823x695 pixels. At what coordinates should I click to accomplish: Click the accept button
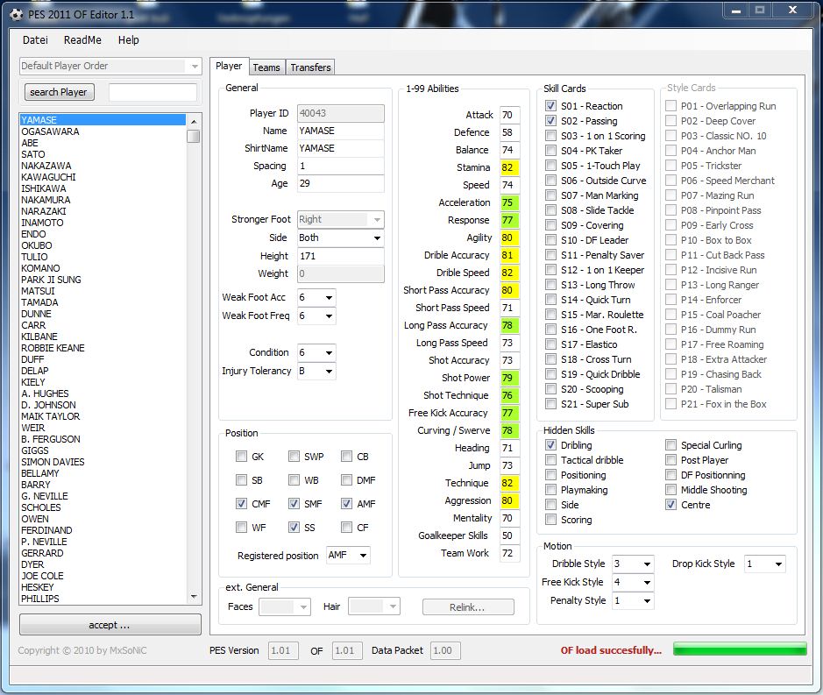coord(110,625)
